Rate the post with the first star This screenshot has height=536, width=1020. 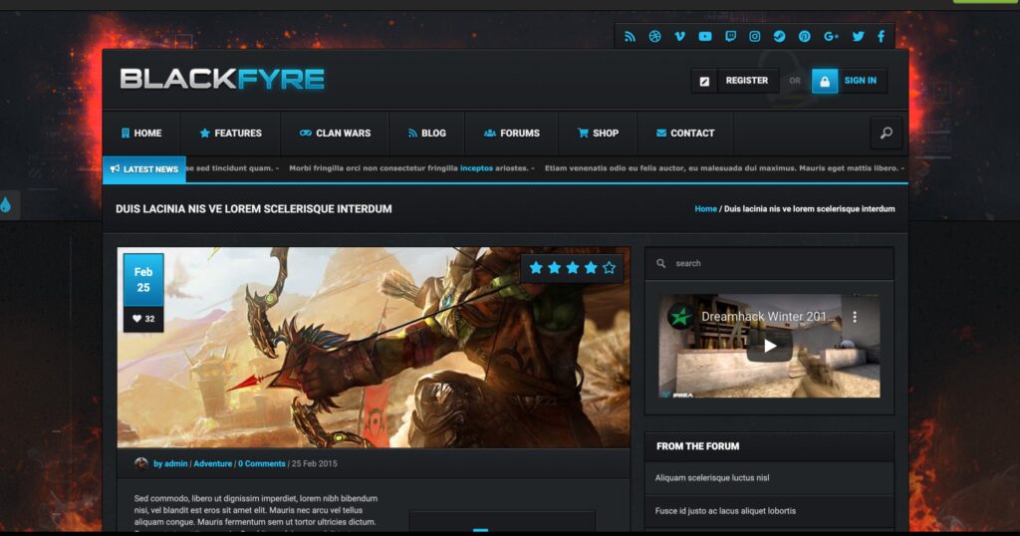535,267
